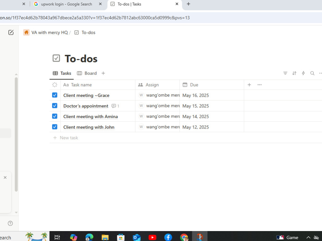Close the upwork login Google Search tab

tap(100, 4)
